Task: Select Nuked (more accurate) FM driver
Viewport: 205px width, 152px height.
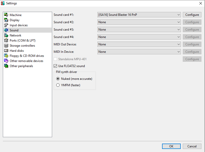Action: point(58,79)
